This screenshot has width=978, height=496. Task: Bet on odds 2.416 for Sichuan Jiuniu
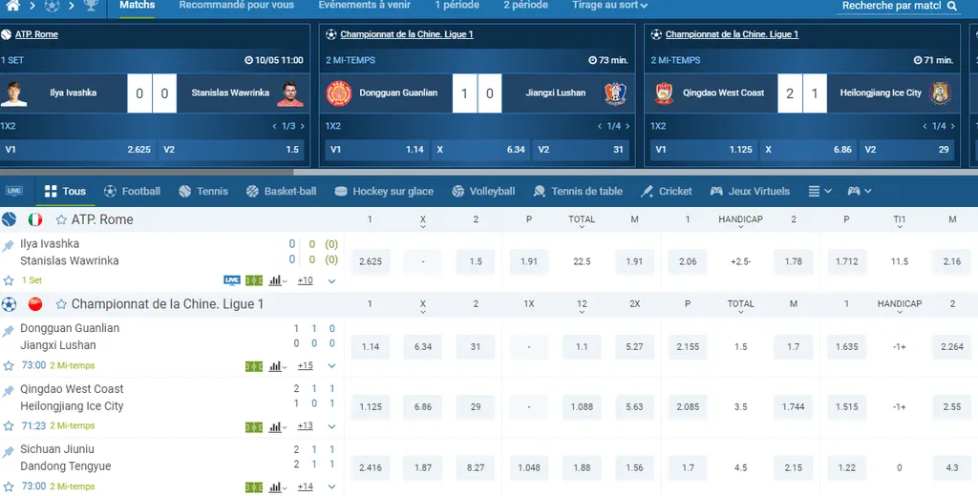(x=371, y=467)
